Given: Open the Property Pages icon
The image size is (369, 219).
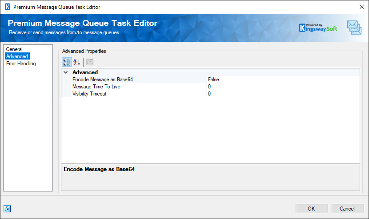Looking at the screenshot, I should [x=90, y=62].
